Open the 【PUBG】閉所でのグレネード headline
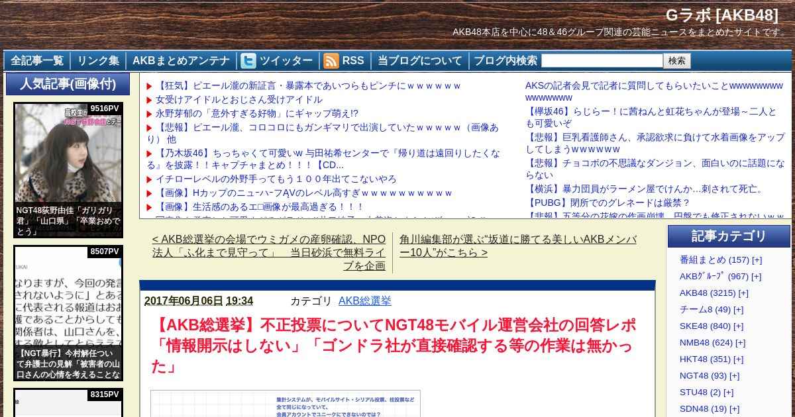795x417 pixels. tap(608, 203)
